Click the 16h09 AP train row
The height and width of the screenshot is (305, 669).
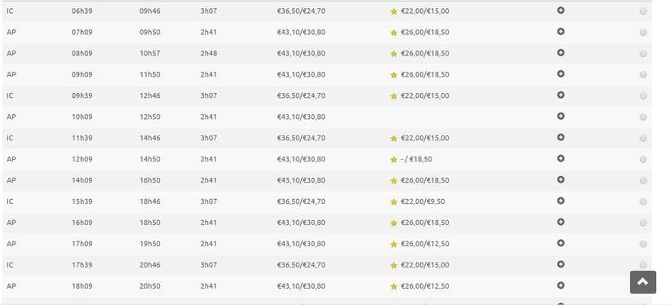327,223
